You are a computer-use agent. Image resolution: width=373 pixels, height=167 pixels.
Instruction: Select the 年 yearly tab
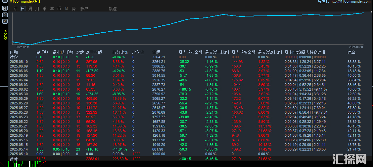(52, 9)
